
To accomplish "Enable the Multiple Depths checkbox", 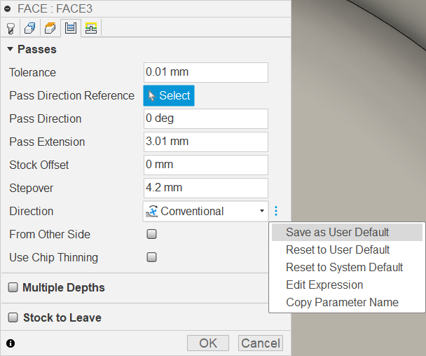I will (13, 287).
